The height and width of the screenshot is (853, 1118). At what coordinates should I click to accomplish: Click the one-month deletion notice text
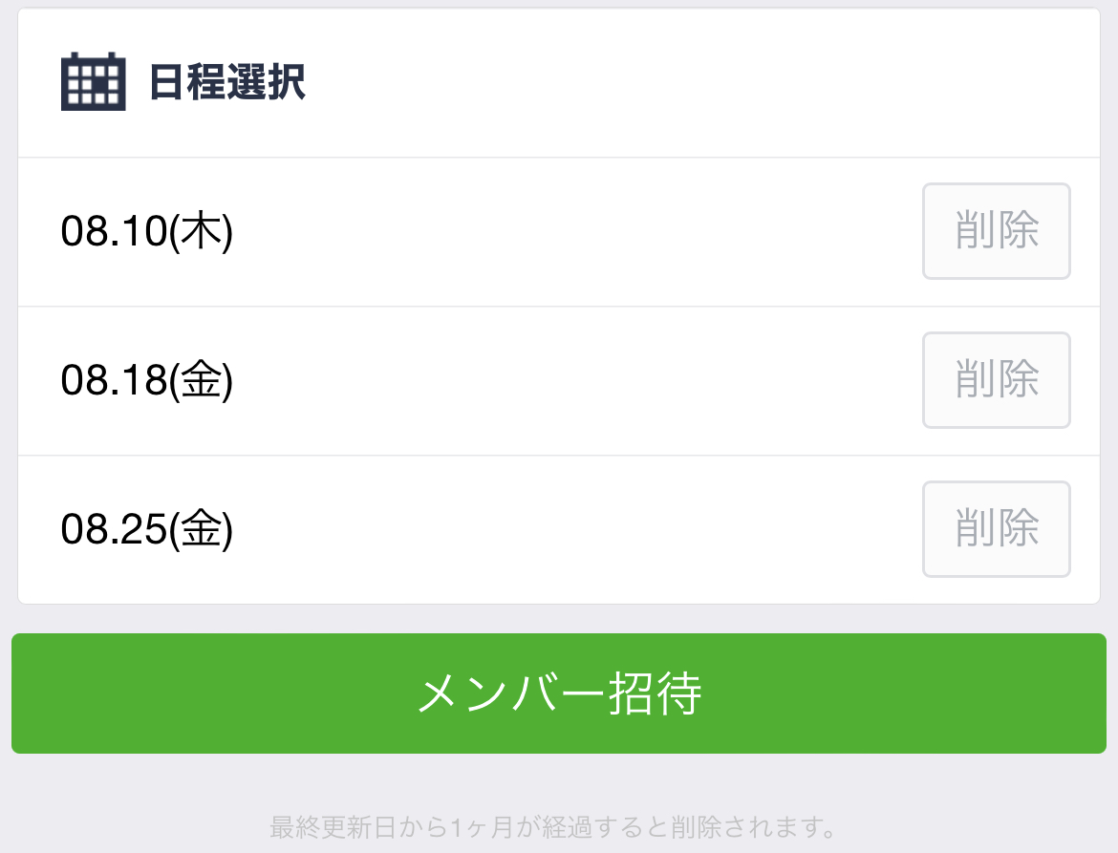[553, 827]
